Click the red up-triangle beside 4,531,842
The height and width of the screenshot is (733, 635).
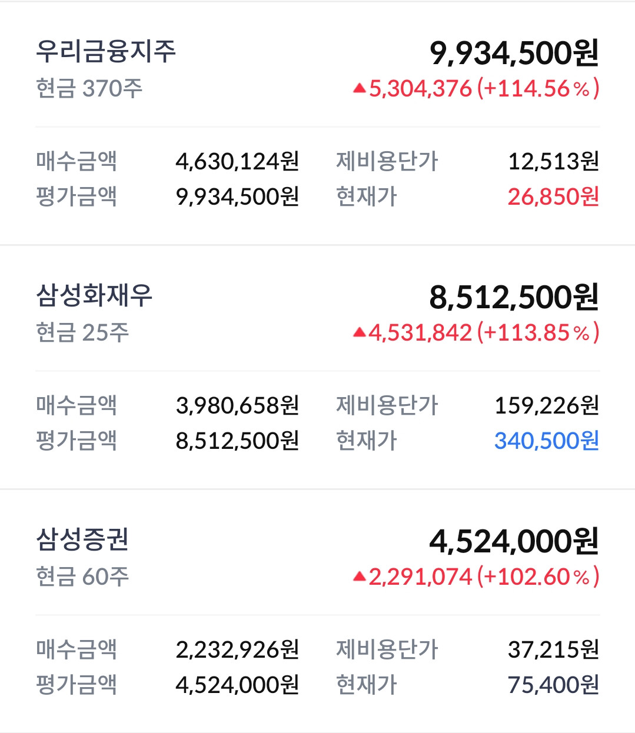tap(359, 334)
